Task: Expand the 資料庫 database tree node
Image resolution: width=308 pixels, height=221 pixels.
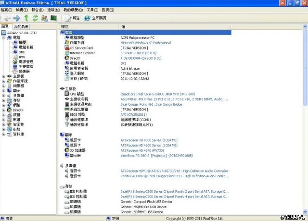Action: coord(4,135)
